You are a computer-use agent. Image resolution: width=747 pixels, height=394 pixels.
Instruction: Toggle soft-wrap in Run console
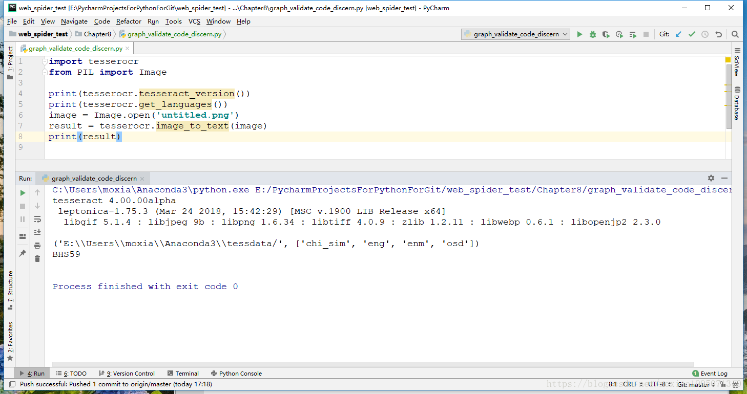click(37, 219)
